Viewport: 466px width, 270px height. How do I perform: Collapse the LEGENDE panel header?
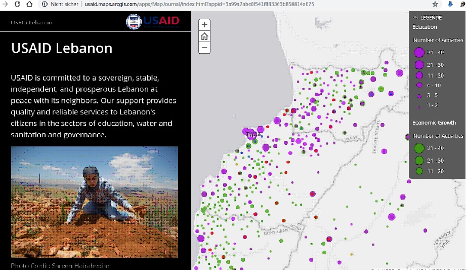tap(428, 18)
